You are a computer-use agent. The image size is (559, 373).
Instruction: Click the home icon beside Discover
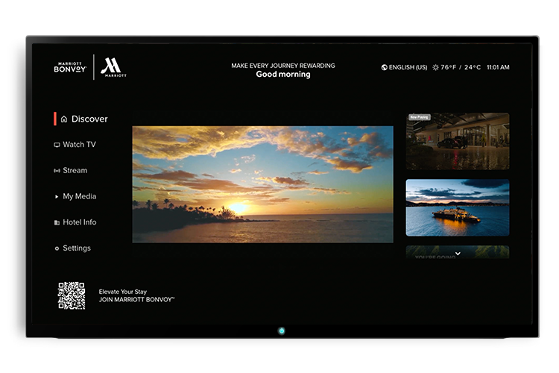pyautogui.click(x=64, y=119)
